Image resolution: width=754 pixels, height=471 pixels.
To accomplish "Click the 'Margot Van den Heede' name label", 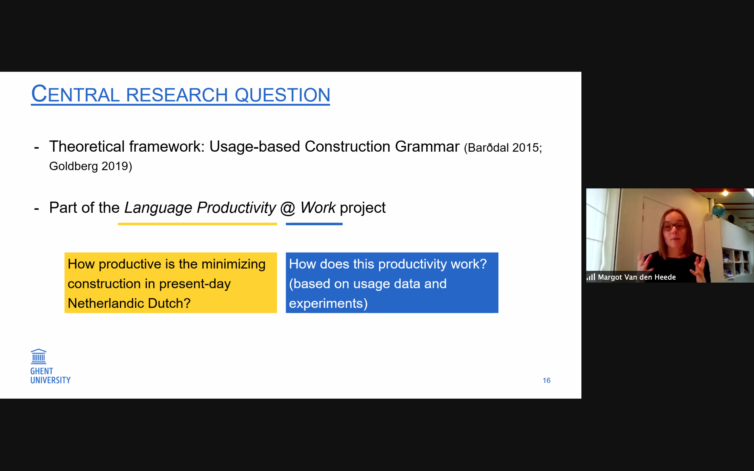I will point(636,277).
